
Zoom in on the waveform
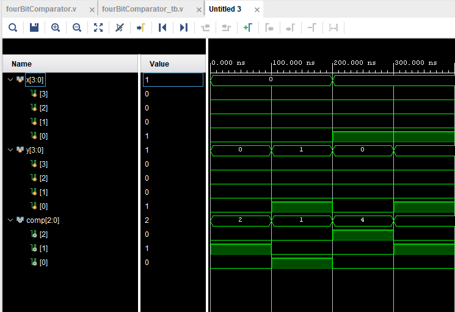pyautogui.click(x=56, y=27)
